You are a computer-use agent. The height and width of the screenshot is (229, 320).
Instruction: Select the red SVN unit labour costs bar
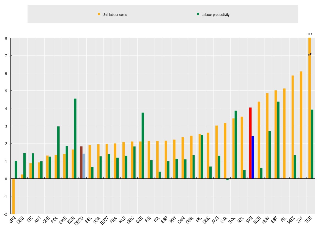250,143
